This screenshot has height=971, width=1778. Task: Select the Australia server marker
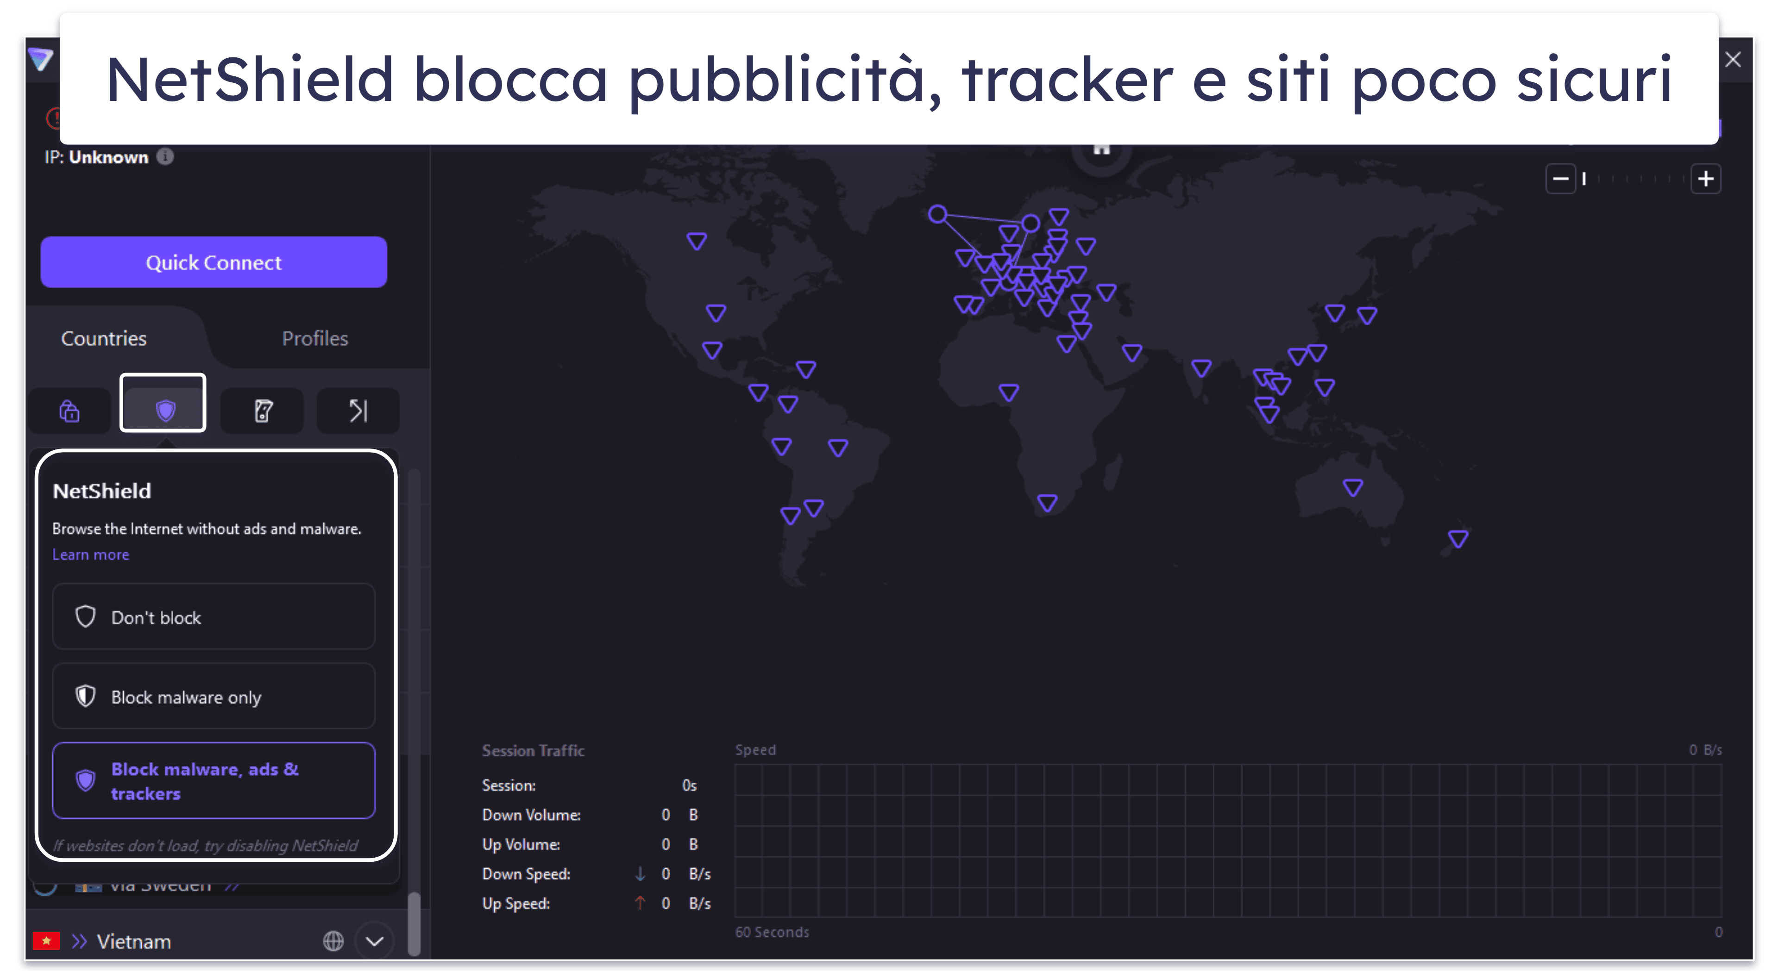pyautogui.click(x=1353, y=488)
